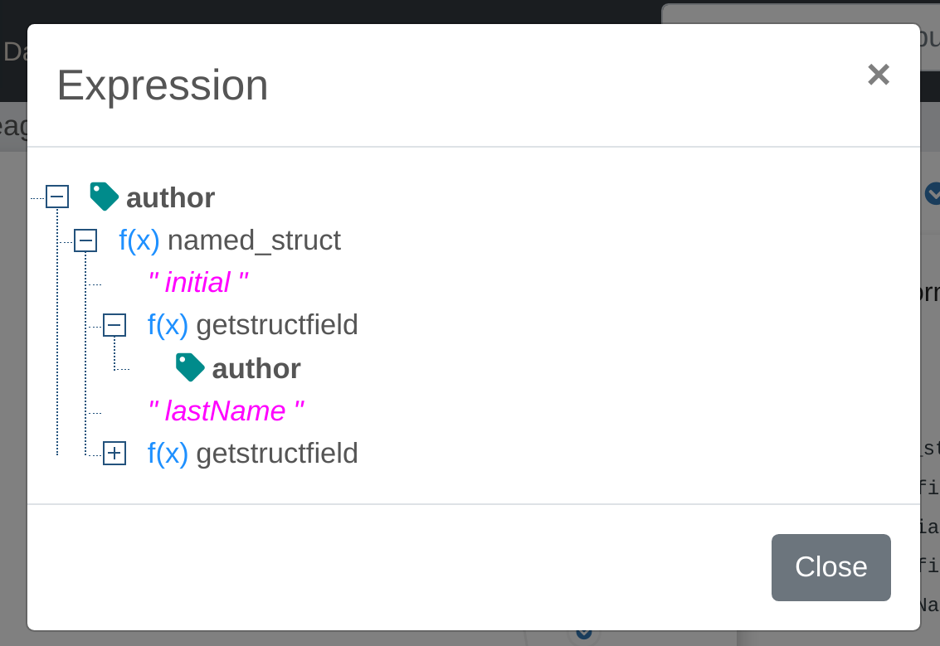Click the f(x) icon of first getstructfield
The height and width of the screenshot is (646, 940).
point(168,325)
